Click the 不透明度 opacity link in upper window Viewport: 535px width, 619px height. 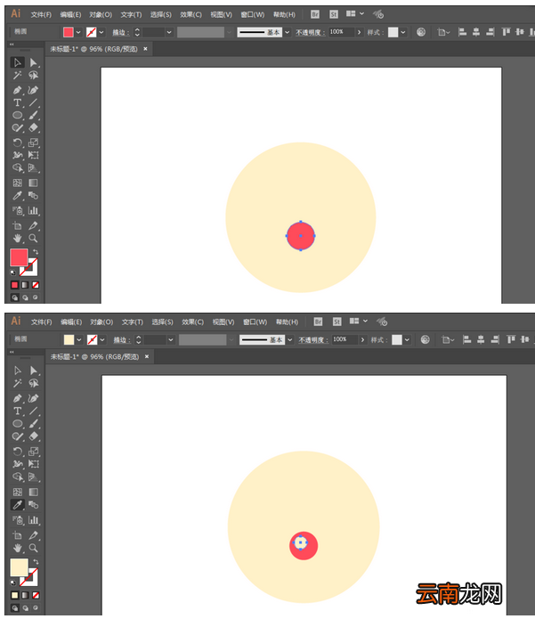[310, 32]
